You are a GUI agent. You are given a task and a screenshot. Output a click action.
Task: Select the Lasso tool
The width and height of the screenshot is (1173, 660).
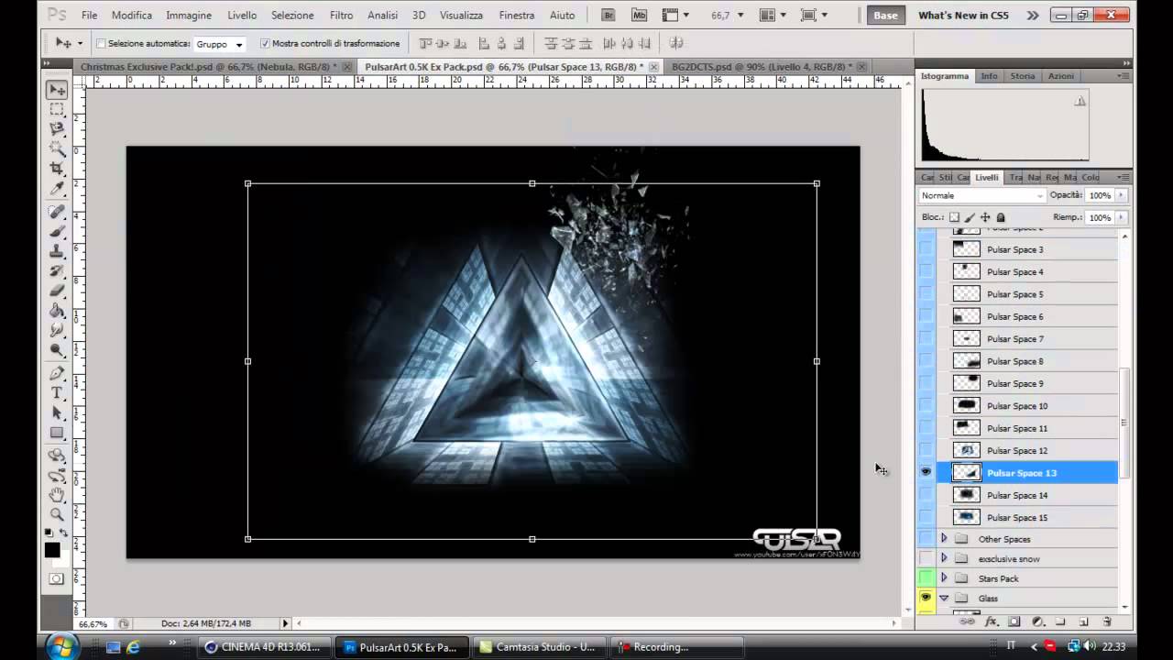[57, 128]
